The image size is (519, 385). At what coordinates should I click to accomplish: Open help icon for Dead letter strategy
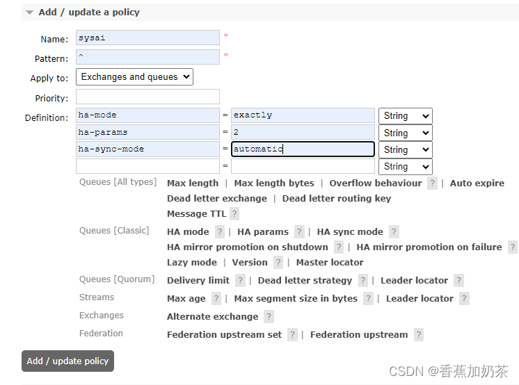362,281
